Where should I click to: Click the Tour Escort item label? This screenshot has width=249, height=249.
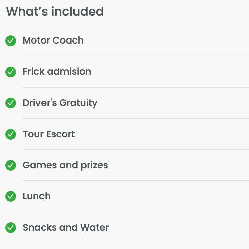tap(49, 134)
